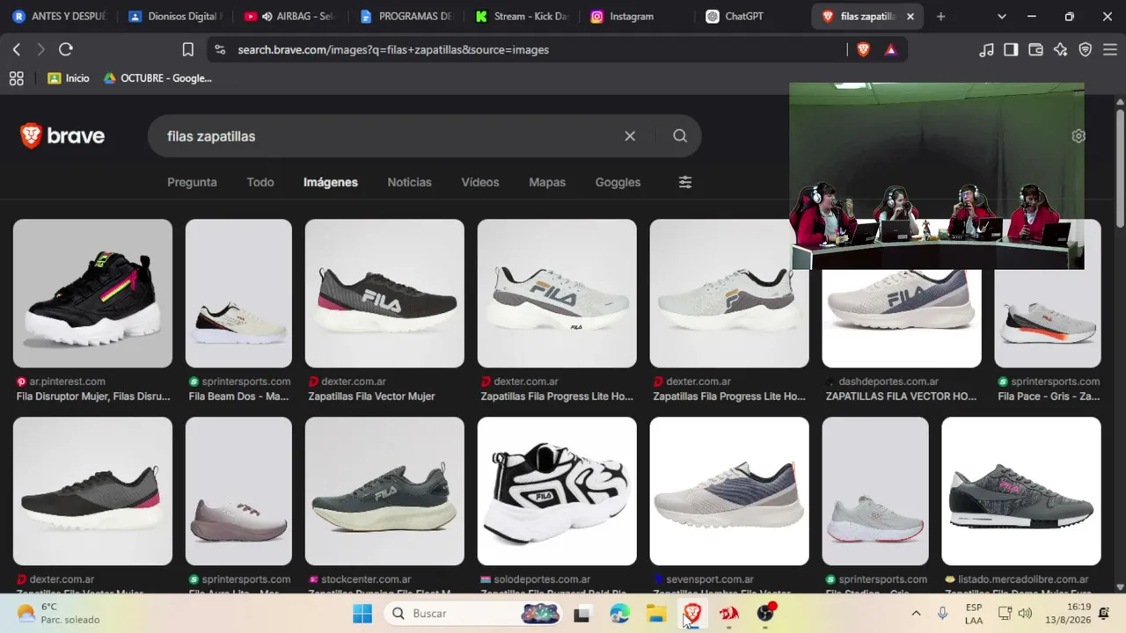Image resolution: width=1126 pixels, height=633 pixels.
Task: Open the Brave browser taskbar icon
Action: pyautogui.click(x=692, y=614)
